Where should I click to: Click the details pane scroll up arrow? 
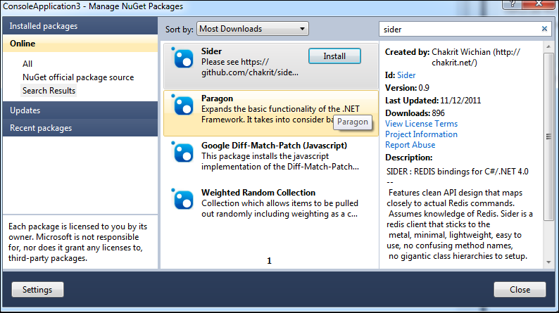[548, 46]
